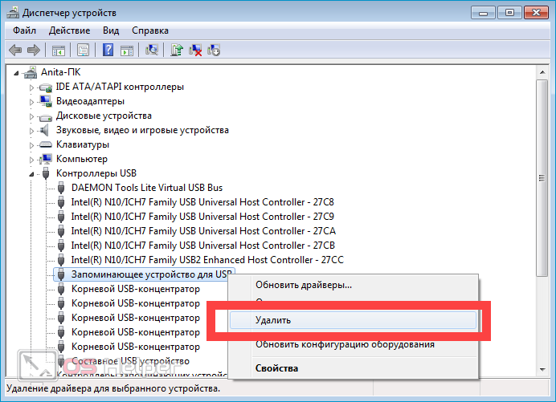Open the Справка menu
The height and width of the screenshot is (402, 556).
[150, 30]
